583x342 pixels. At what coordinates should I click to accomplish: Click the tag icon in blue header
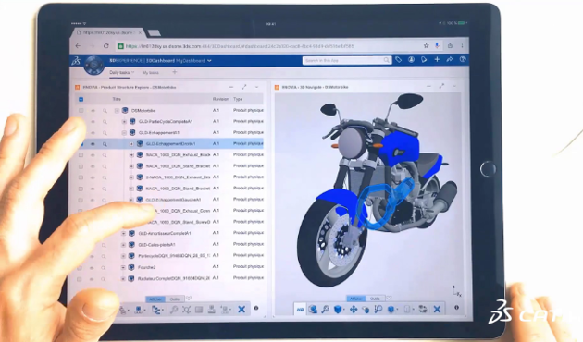pos(398,59)
